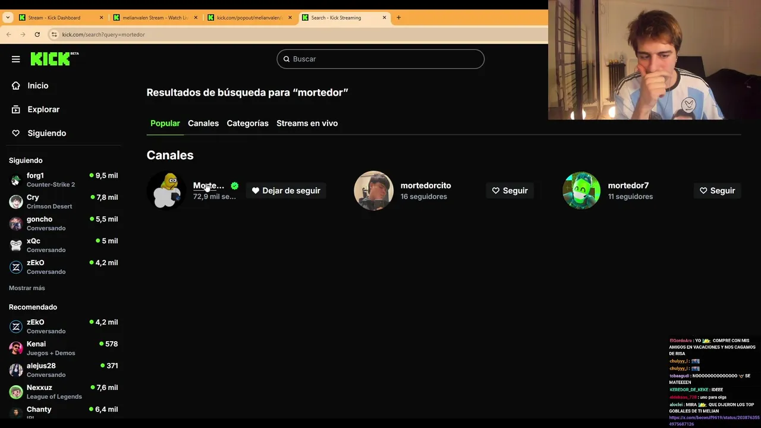The image size is (761, 428).
Task: Go back in browser history
Action: click(8, 34)
